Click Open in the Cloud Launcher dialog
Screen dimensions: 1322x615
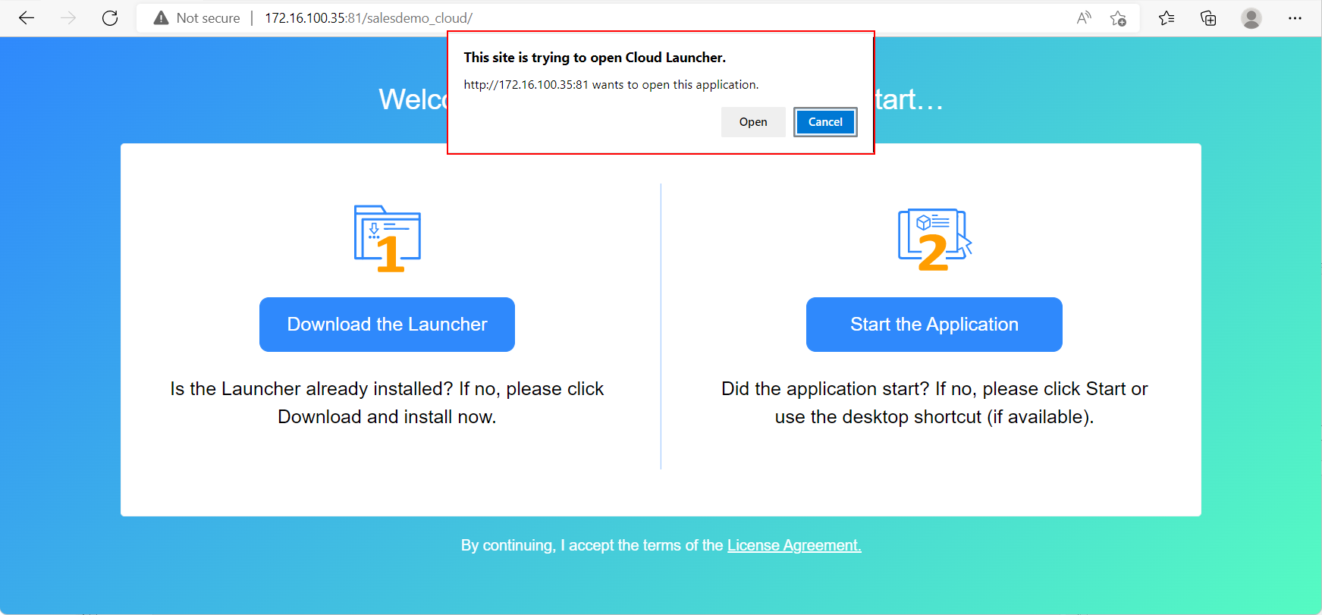(x=753, y=122)
